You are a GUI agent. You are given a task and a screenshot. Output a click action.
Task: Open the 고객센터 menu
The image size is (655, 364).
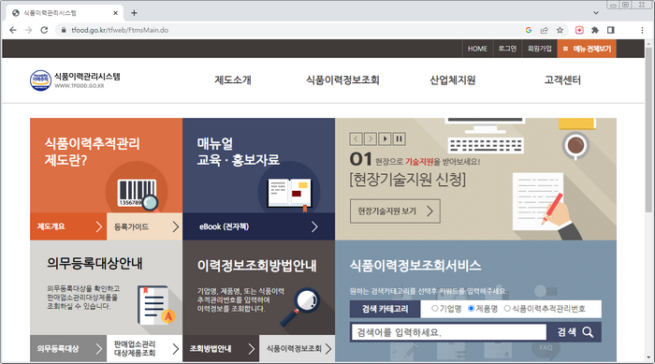pyautogui.click(x=562, y=80)
